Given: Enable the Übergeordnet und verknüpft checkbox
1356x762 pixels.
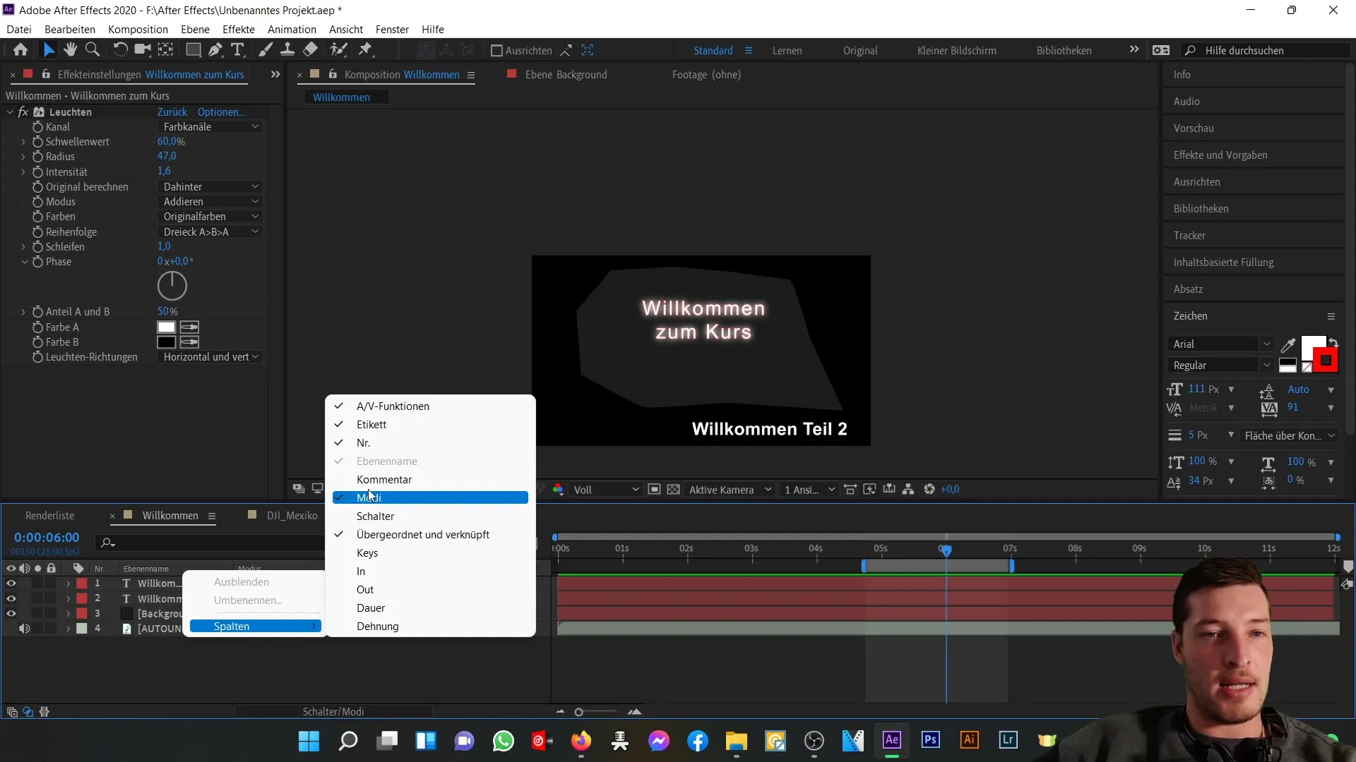Looking at the screenshot, I should click(423, 534).
